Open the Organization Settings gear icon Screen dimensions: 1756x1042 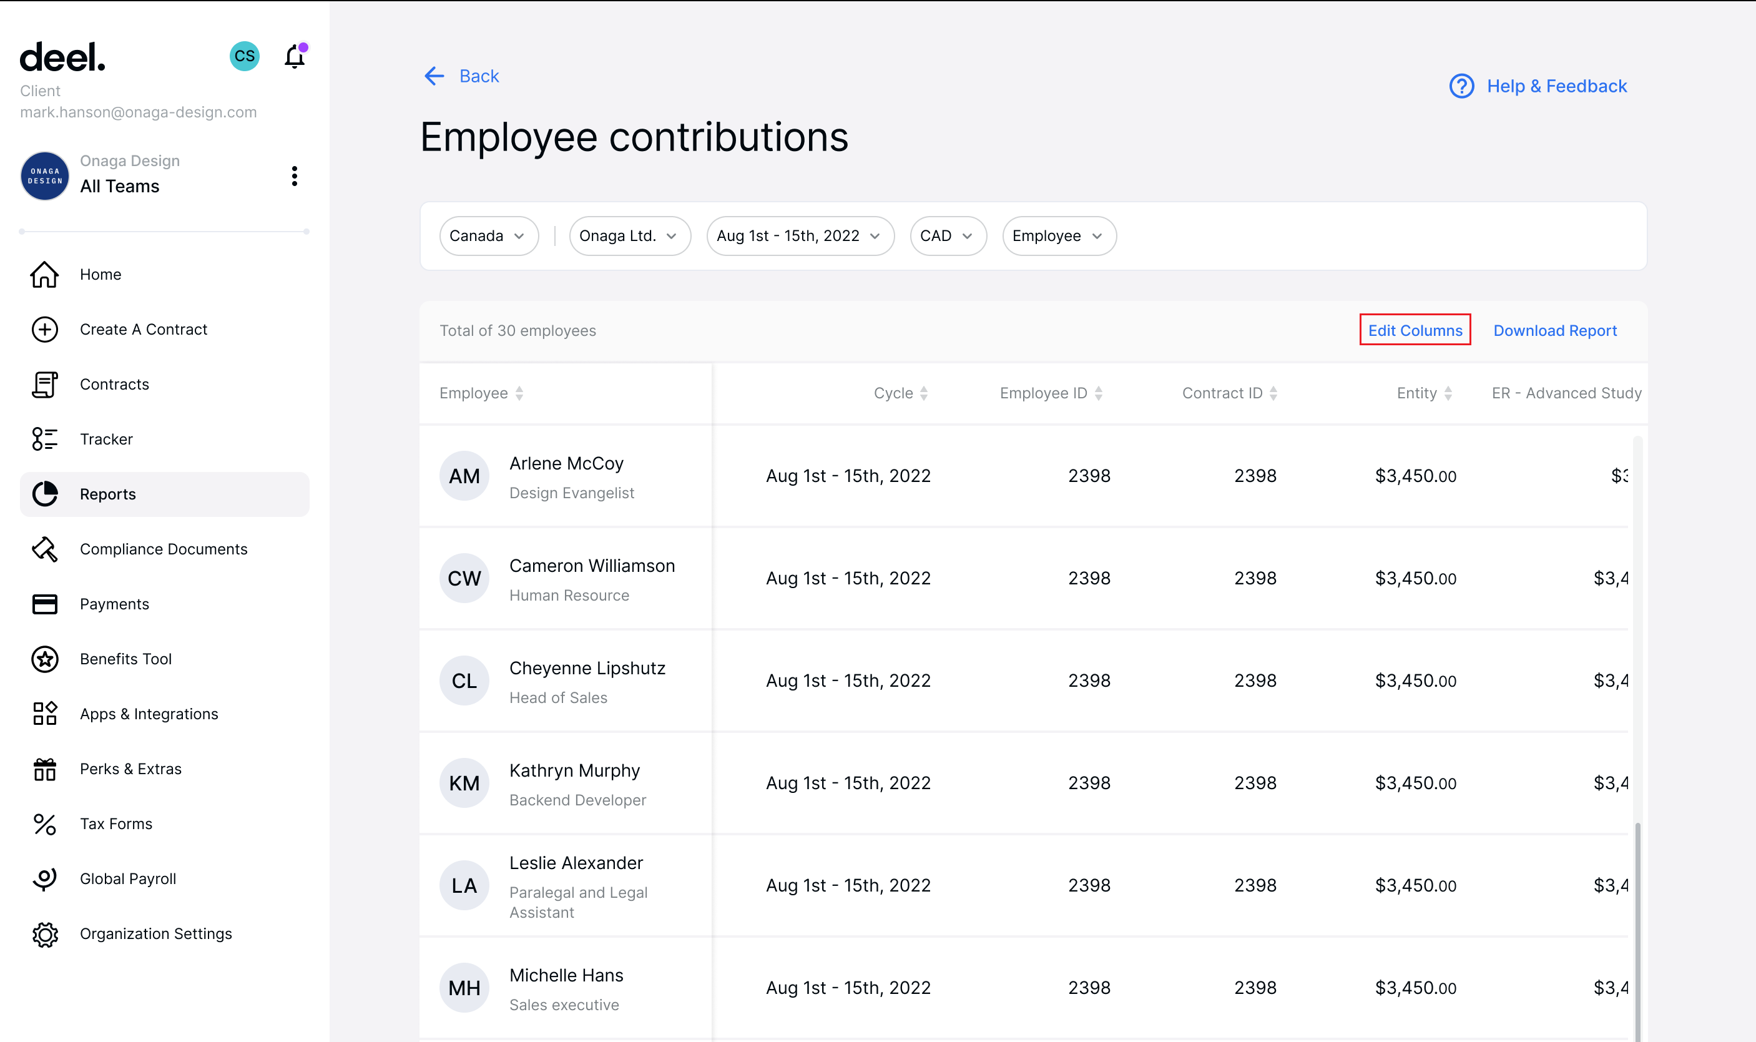pyautogui.click(x=44, y=934)
